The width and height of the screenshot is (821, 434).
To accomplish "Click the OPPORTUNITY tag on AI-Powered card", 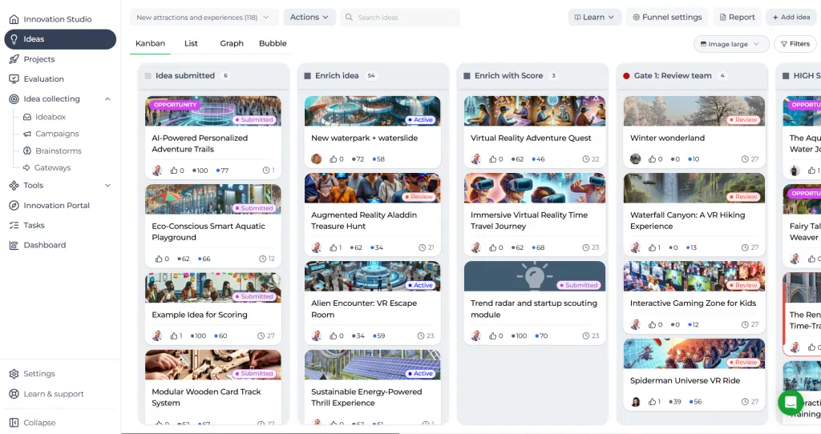I will tap(175, 105).
